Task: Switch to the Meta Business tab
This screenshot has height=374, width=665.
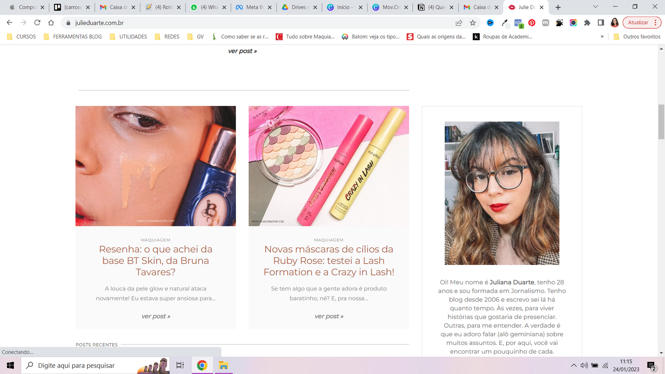Action: point(252,7)
